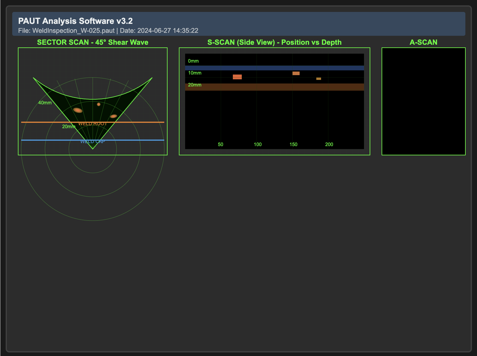
Task: Click the S-SCAN (Side View) panel title
Action: point(275,42)
